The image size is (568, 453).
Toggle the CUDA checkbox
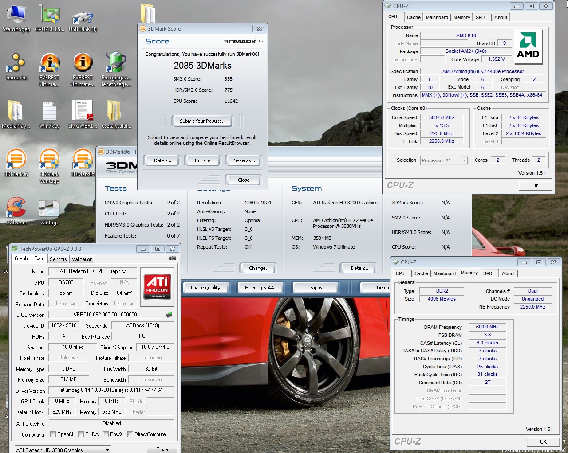pos(81,434)
